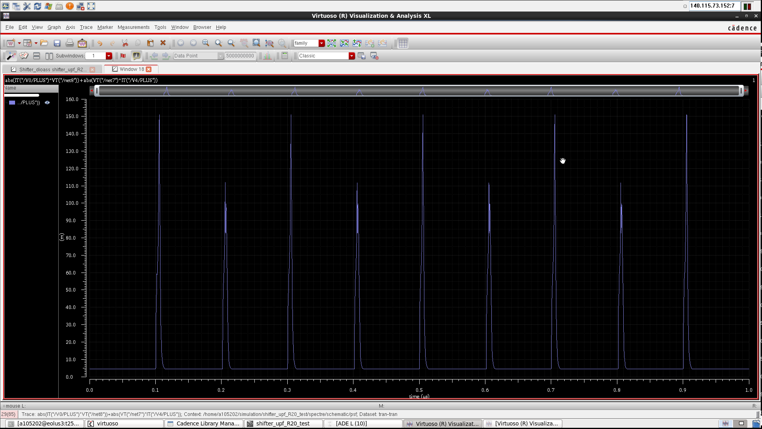Screen dimensions: 762x429
Task: Click the Save disk icon
Action: (57, 43)
